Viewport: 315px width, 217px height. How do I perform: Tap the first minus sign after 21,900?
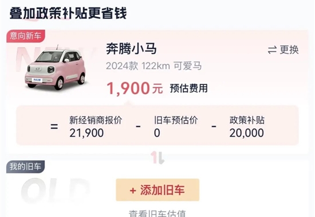coord(138,126)
